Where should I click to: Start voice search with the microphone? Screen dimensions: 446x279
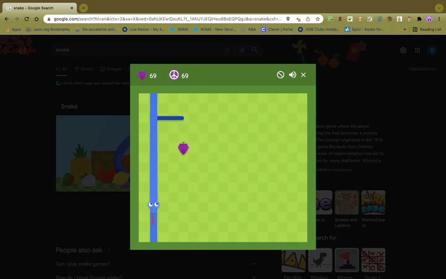(x=242, y=50)
